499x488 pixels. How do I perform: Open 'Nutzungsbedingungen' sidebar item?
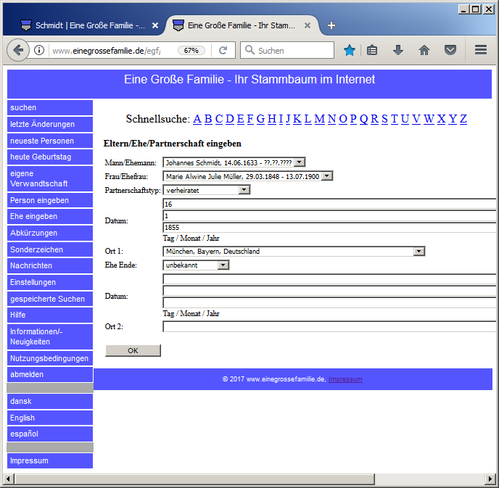tap(50, 358)
